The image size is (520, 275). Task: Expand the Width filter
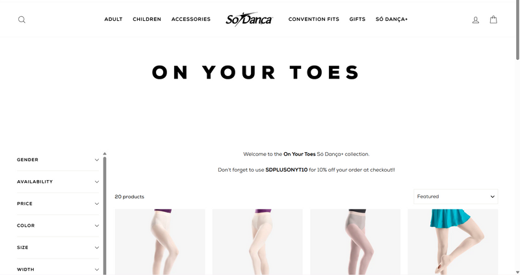[x=58, y=269]
